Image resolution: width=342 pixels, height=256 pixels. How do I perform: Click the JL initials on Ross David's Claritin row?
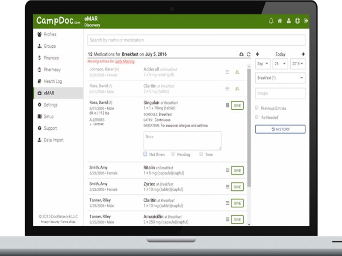pos(237,89)
